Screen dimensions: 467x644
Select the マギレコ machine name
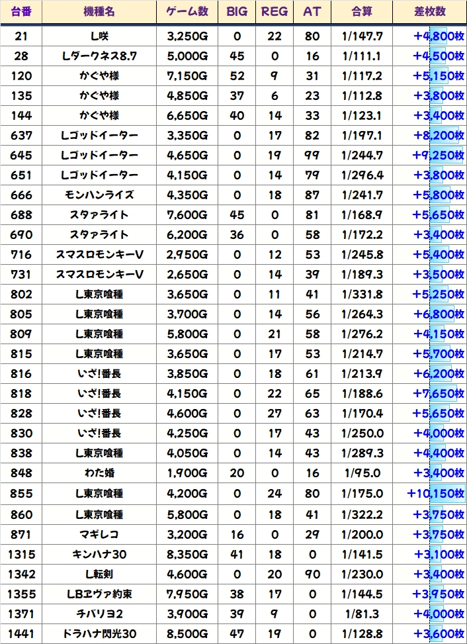(x=99, y=534)
